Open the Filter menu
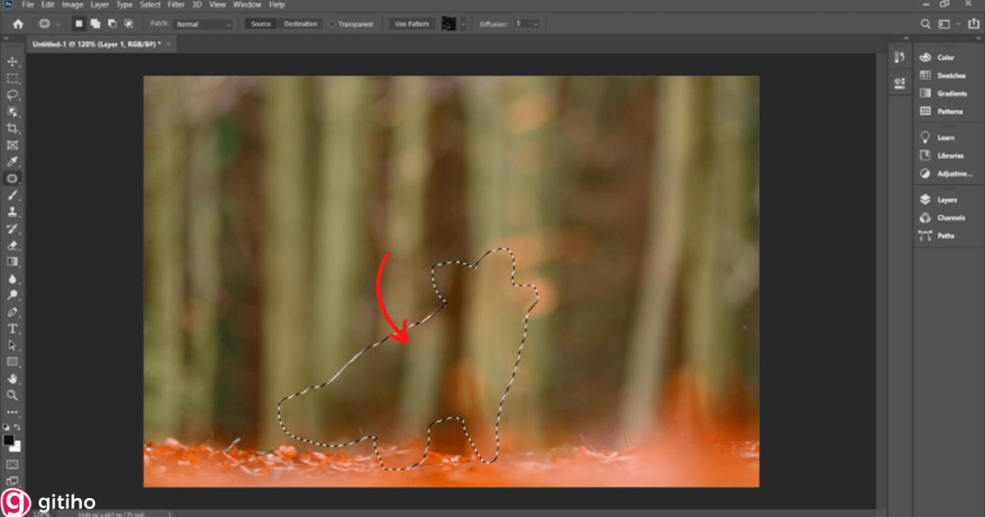The height and width of the screenshot is (517, 985). click(x=176, y=4)
